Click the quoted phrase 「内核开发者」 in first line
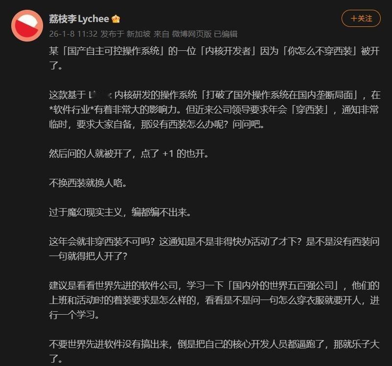392x366 pixels. pyautogui.click(x=228, y=51)
